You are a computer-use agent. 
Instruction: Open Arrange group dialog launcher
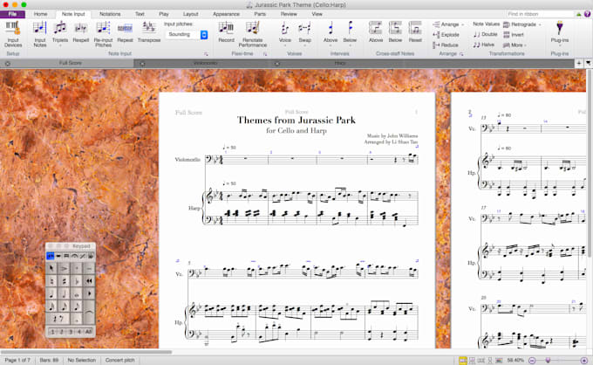(461, 54)
